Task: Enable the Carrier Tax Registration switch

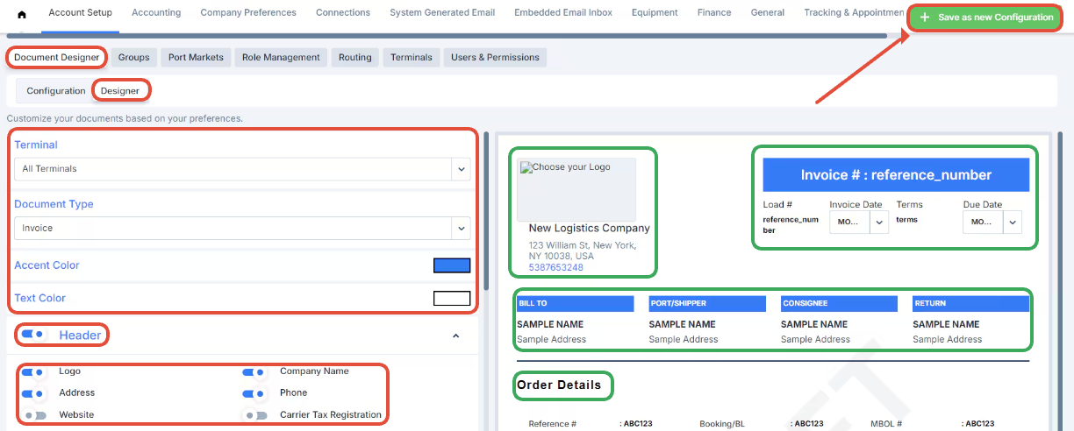Action: point(256,415)
